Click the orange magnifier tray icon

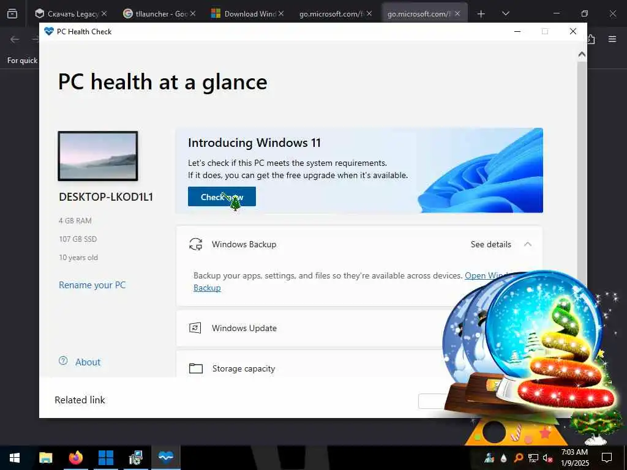click(x=518, y=458)
